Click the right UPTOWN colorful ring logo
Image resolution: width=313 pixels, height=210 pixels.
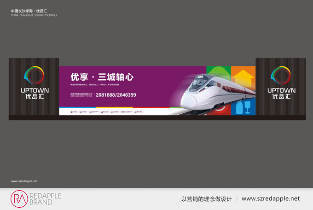coord(281,76)
